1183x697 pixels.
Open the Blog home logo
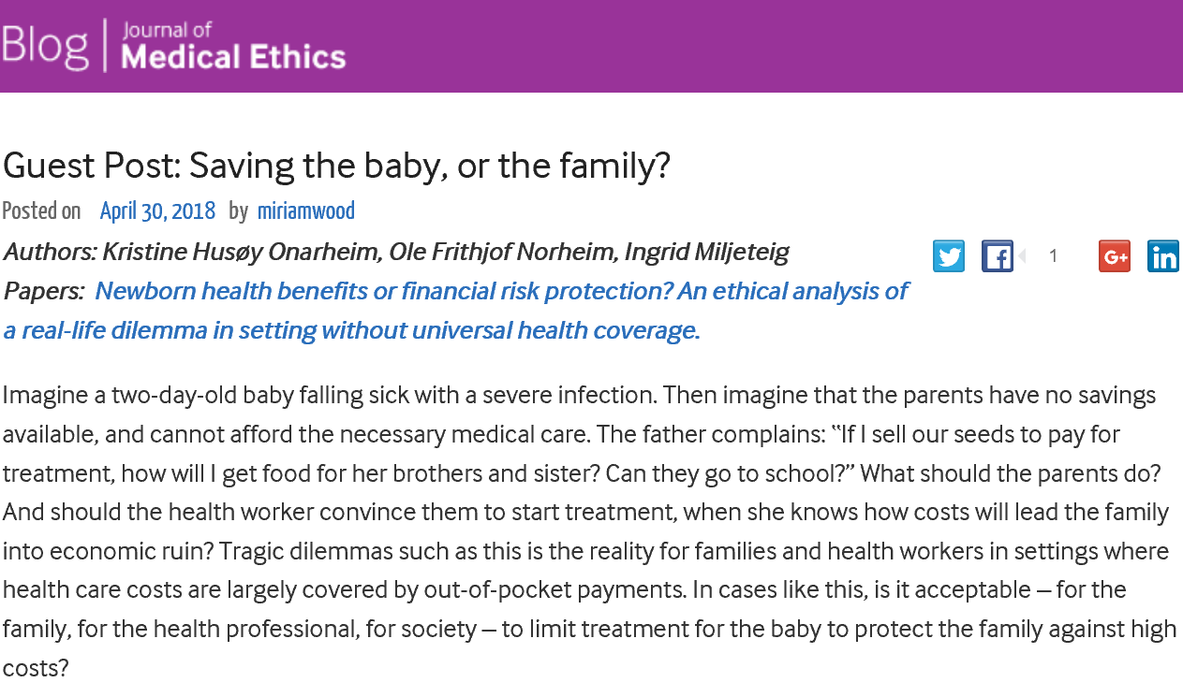[x=45, y=45]
